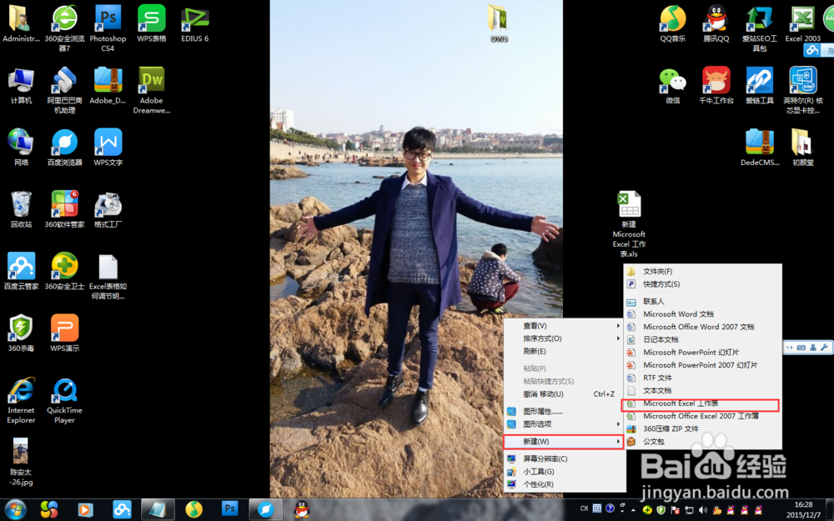Open the DWS folder on desktop
834x521 pixels.
[499, 24]
